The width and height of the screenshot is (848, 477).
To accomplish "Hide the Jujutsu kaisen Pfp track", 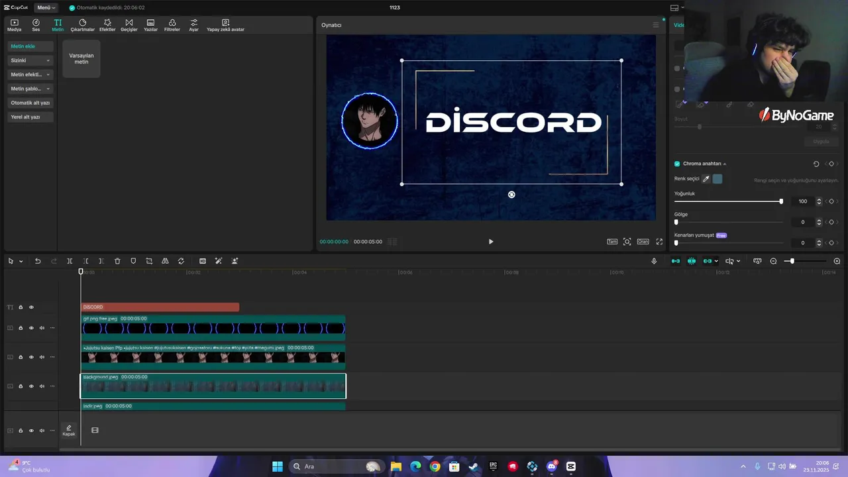I will 31,357.
